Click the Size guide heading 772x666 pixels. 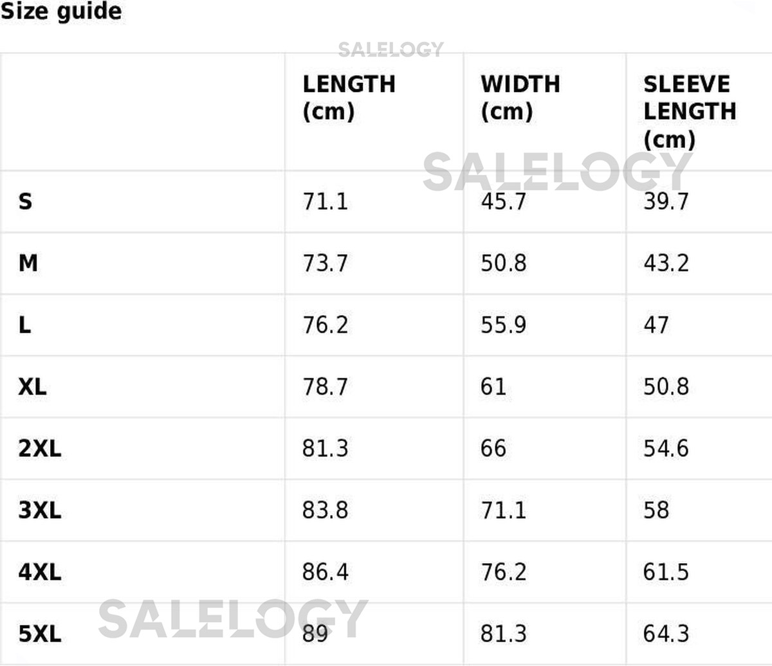[61, 12]
